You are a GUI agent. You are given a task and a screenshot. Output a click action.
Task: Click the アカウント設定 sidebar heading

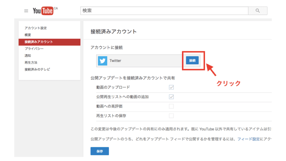(36, 28)
